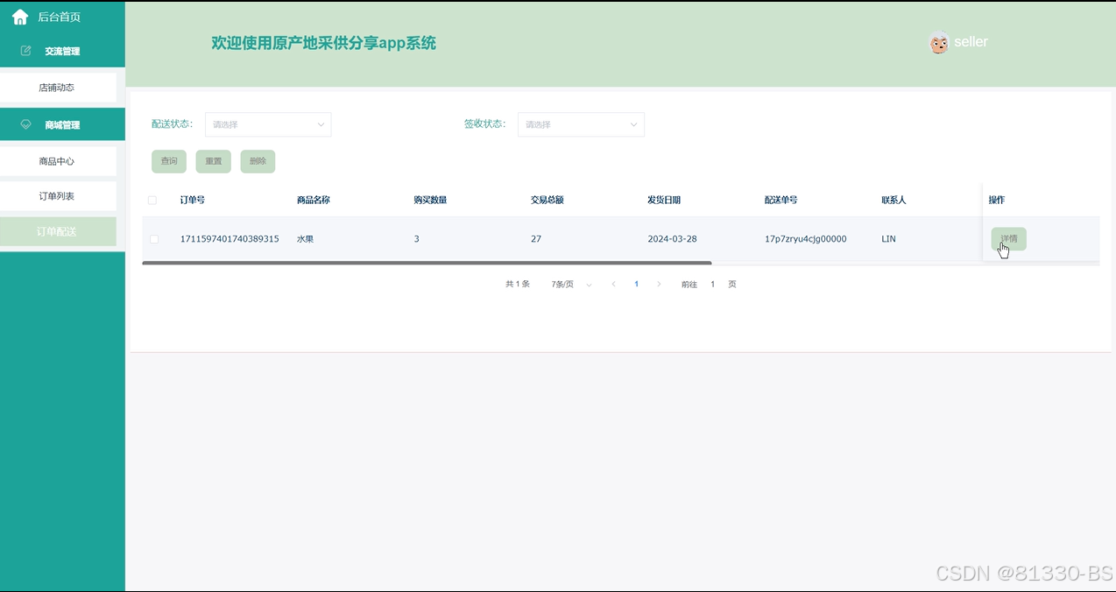
Task: Click the 删除 button
Action: [258, 161]
